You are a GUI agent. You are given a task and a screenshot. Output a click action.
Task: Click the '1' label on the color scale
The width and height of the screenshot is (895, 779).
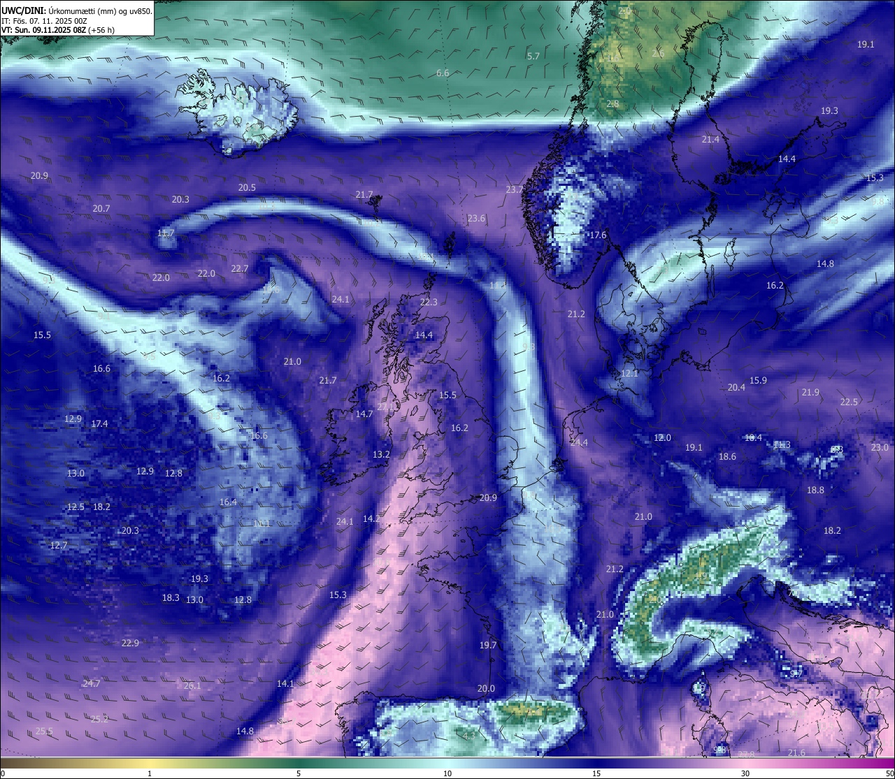coord(150,773)
